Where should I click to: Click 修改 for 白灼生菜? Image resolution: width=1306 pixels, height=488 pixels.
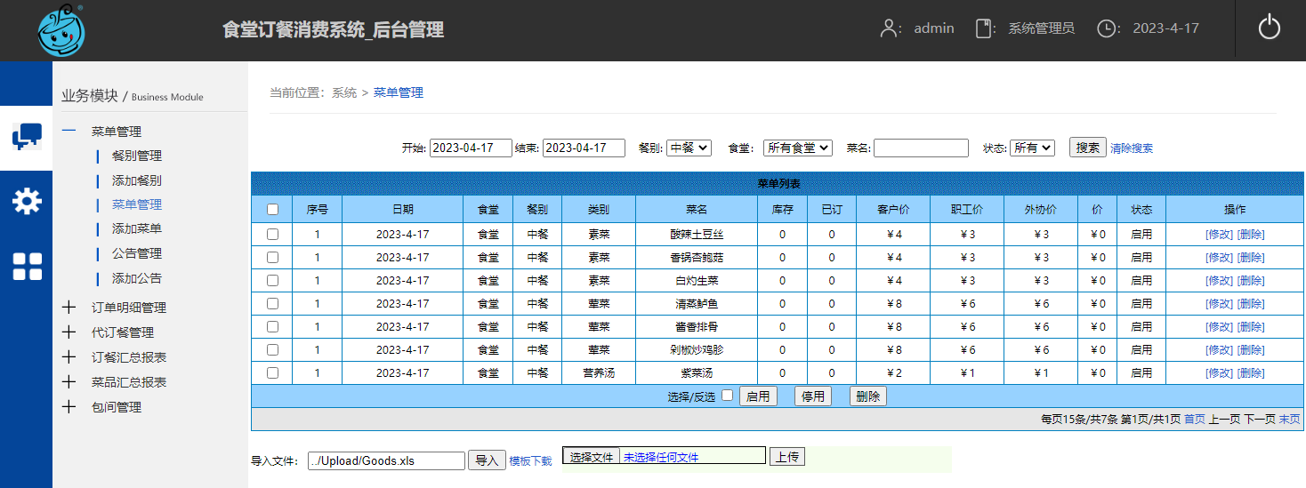(1220, 281)
